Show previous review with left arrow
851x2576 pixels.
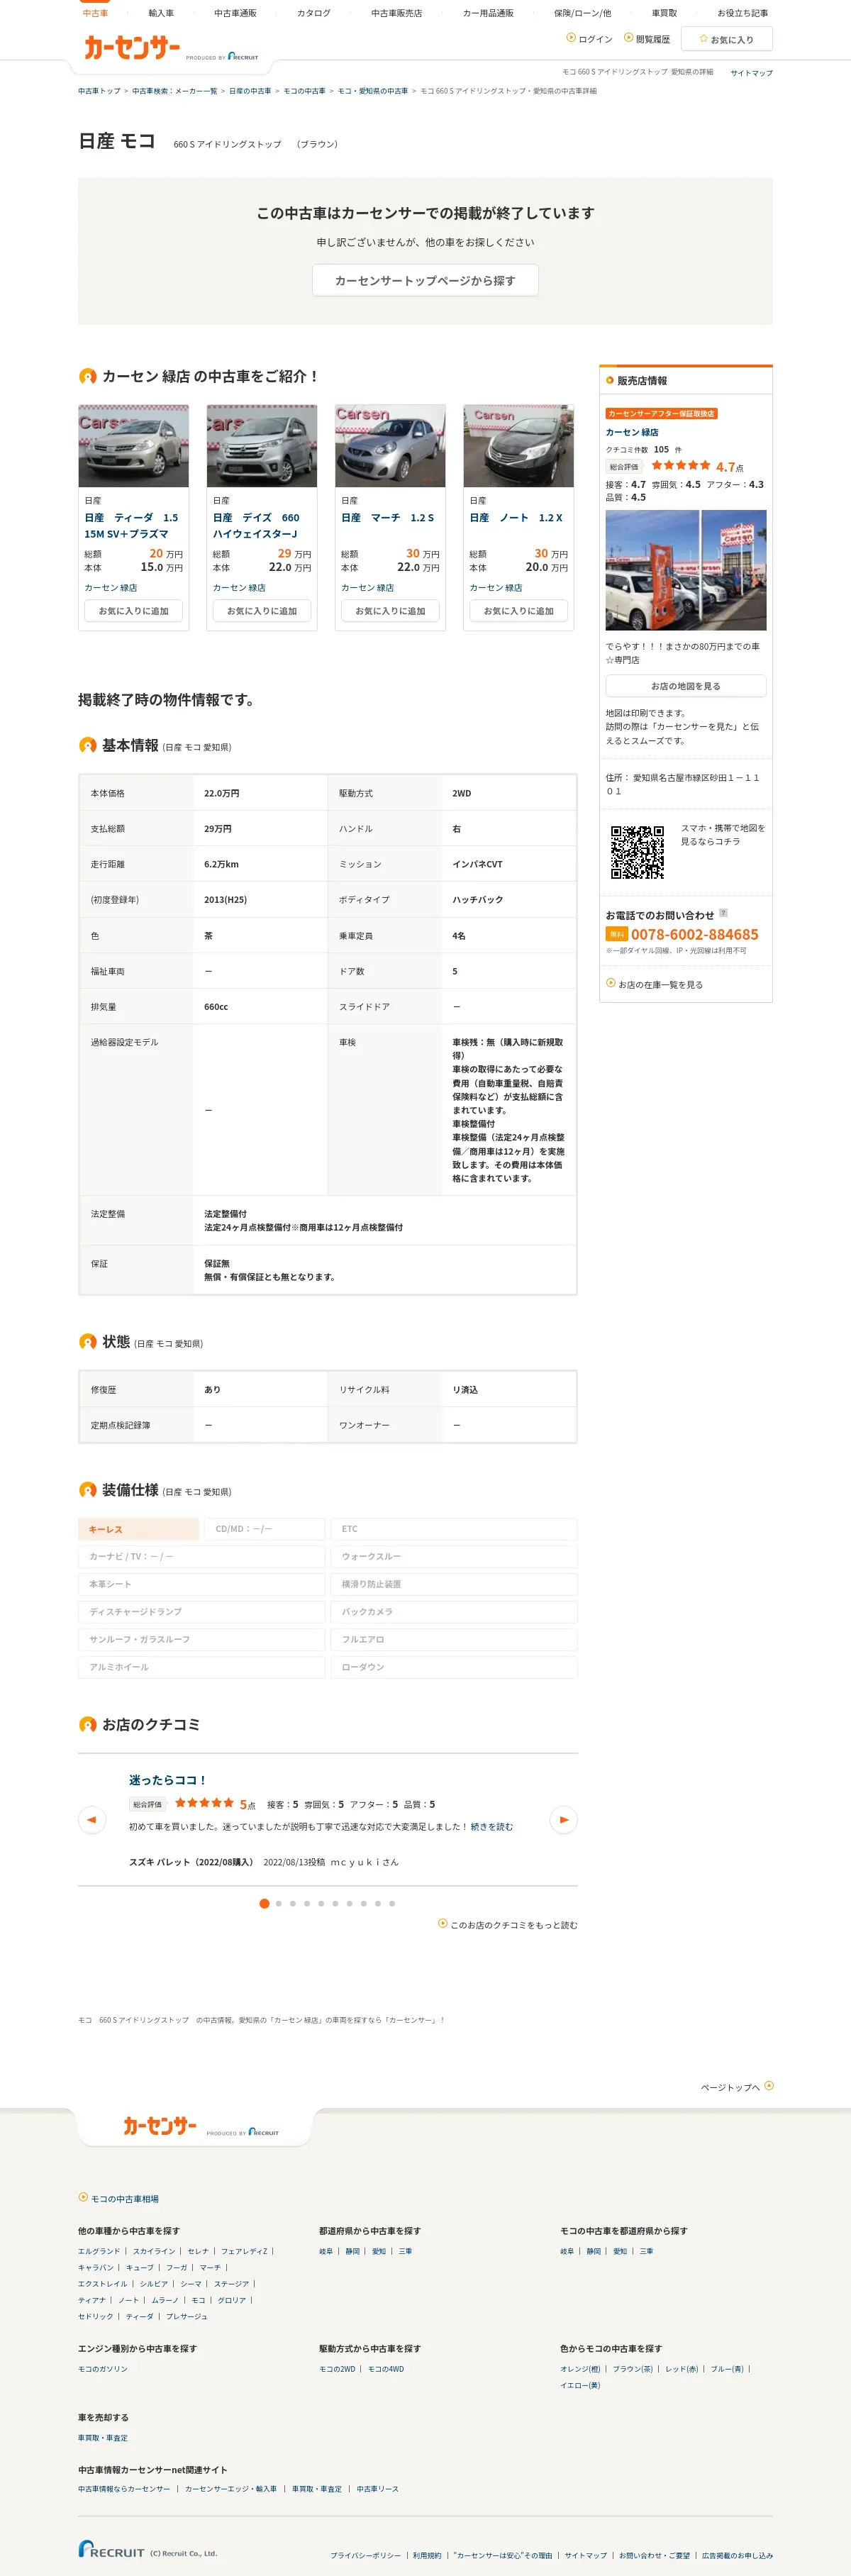(x=92, y=1820)
